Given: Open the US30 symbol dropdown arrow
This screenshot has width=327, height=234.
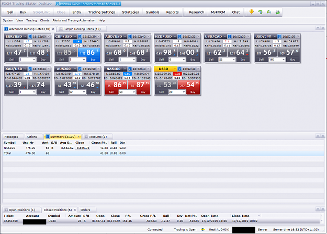Looking at the screenshot, I should (175, 69).
